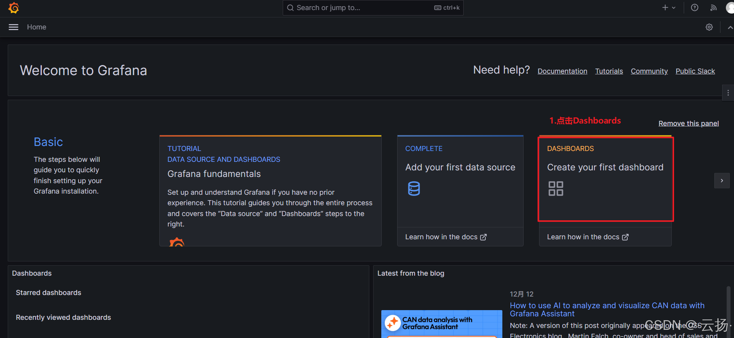This screenshot has height=338, width=734.
Task: Go to next setup steps arrow
Action: tap(722, 181)
